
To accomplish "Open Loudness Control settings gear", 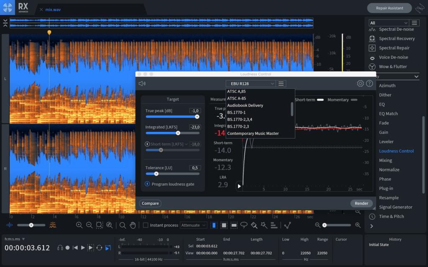I will coord(360,83).
